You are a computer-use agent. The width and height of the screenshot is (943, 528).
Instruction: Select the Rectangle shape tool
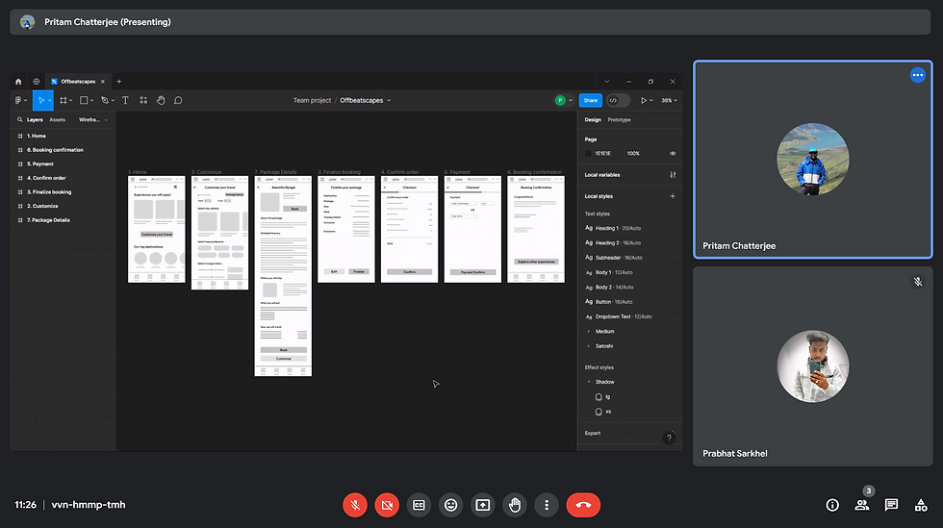pos(85,100)
